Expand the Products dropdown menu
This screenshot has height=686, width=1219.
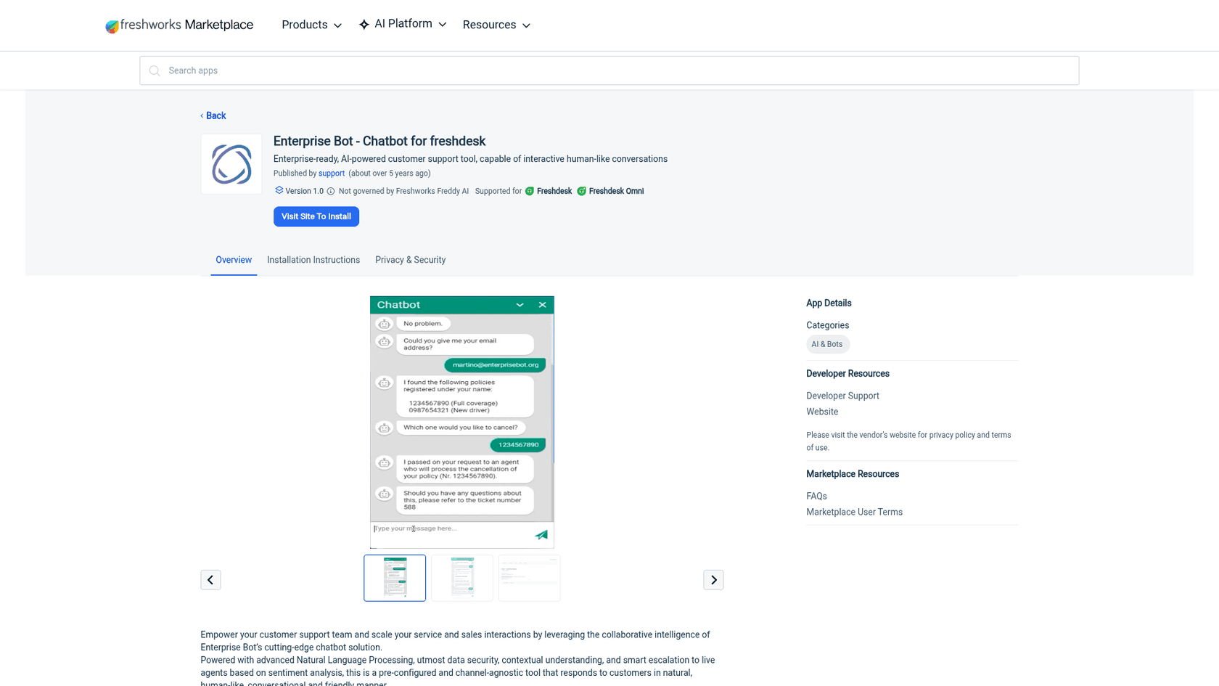tap(311, 25)
